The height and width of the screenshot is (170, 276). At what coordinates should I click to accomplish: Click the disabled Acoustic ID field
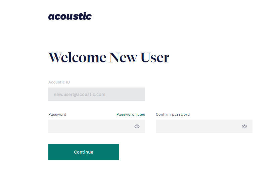(x=97, y=94)
